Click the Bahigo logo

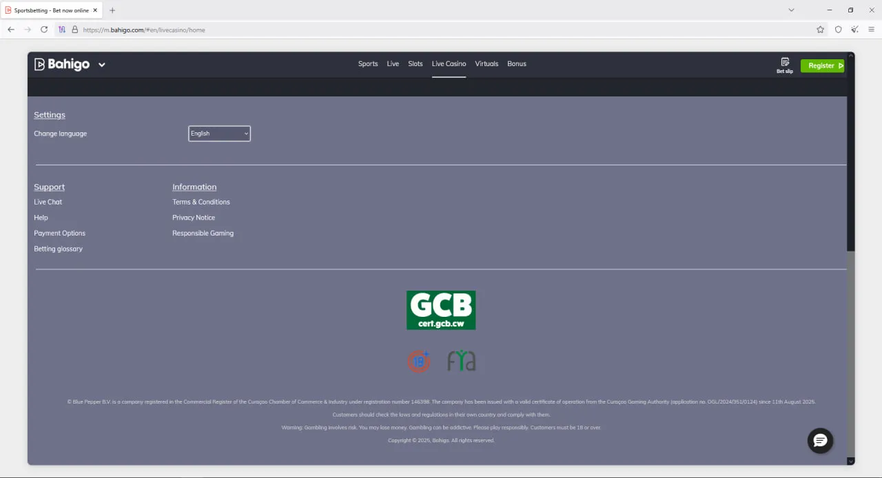62,64
